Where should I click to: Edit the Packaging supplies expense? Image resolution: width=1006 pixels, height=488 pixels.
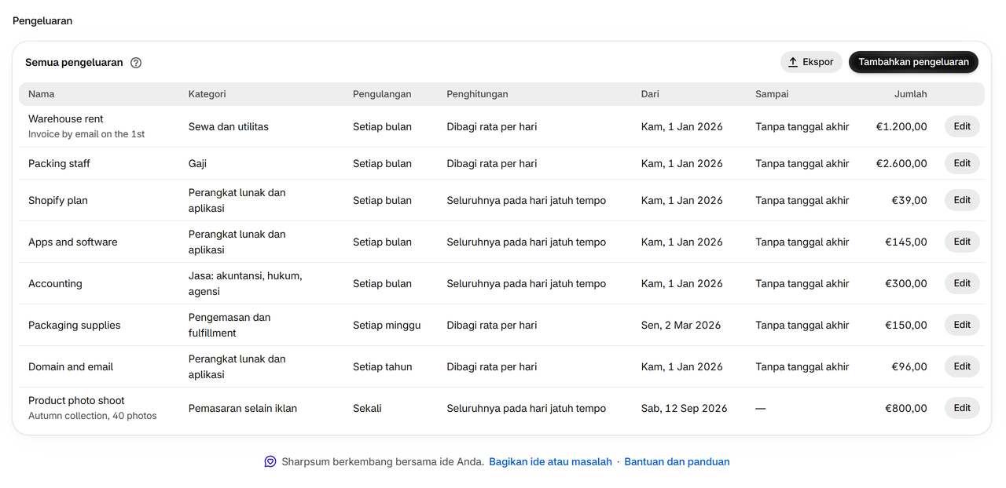962,325
